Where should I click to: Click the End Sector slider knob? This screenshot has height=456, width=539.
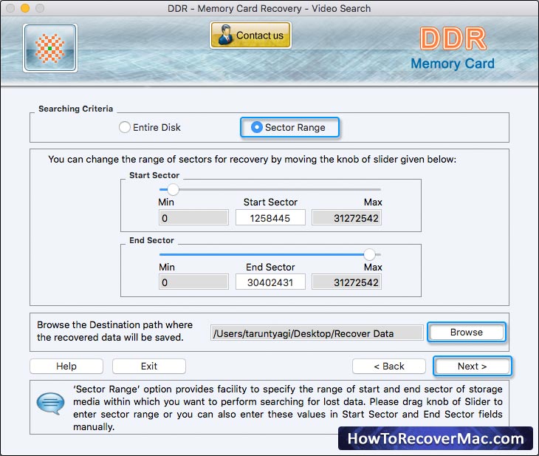tap(369, 254)
